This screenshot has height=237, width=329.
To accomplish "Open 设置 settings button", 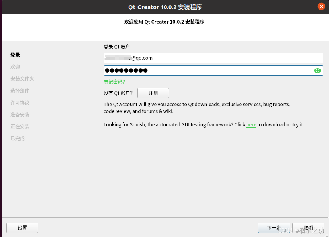I will click(22, 228).
